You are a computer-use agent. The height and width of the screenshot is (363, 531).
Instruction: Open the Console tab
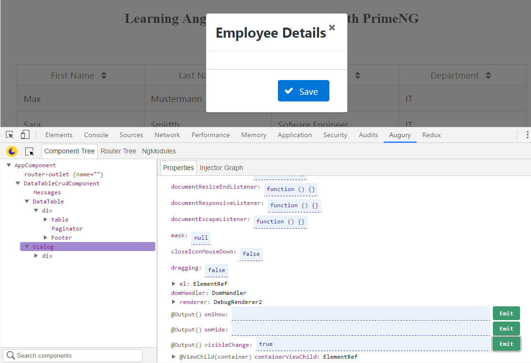pos(96,135)
